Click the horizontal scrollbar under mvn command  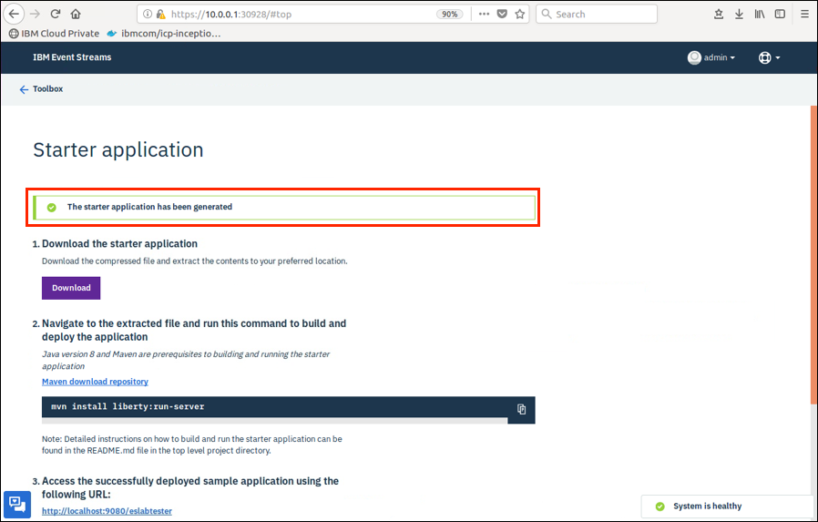(274, 420)
